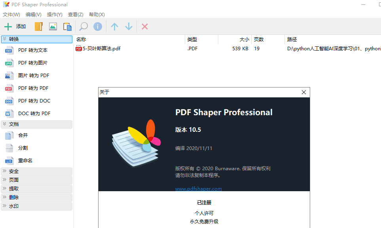The height and width of the screenshot is (228, 381).
Task: Click the PDF Shaper app icon in title bar
Action: tap(6, 4)
